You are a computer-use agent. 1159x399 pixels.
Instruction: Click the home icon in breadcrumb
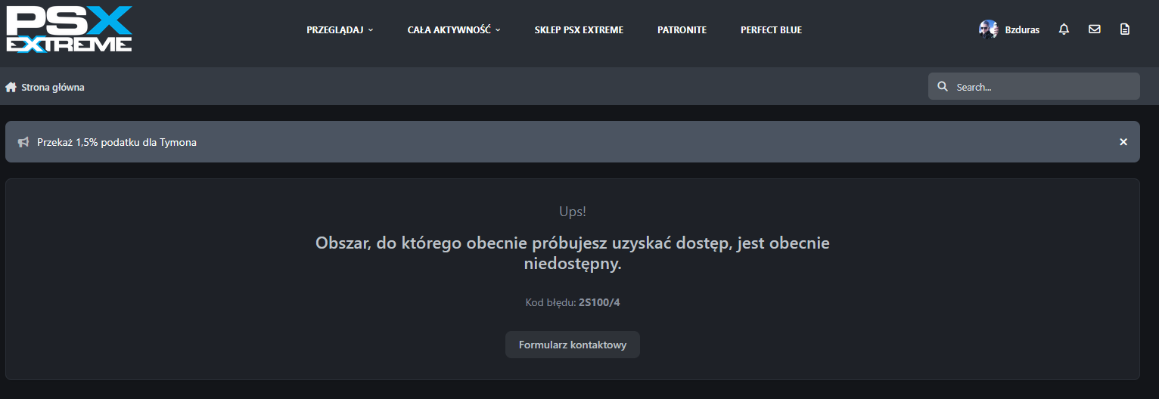(x=11, y=88)
